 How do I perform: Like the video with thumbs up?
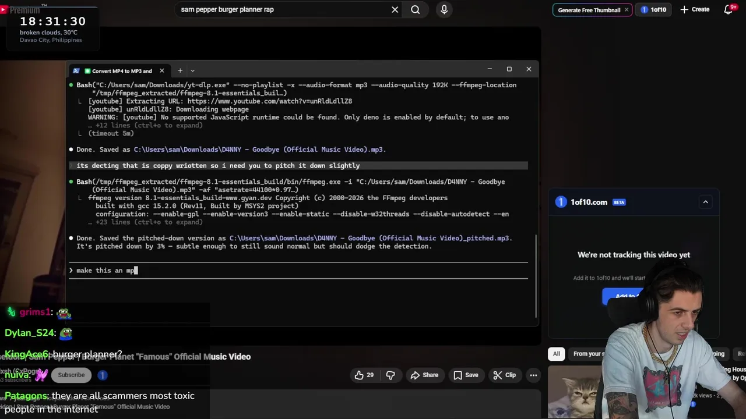coord(364,375)
